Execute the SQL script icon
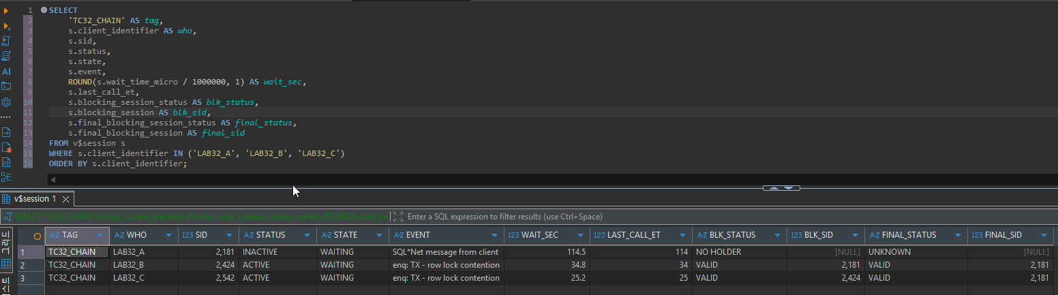The height and width of the screenshot is (295, 1058). pos(6,41)
